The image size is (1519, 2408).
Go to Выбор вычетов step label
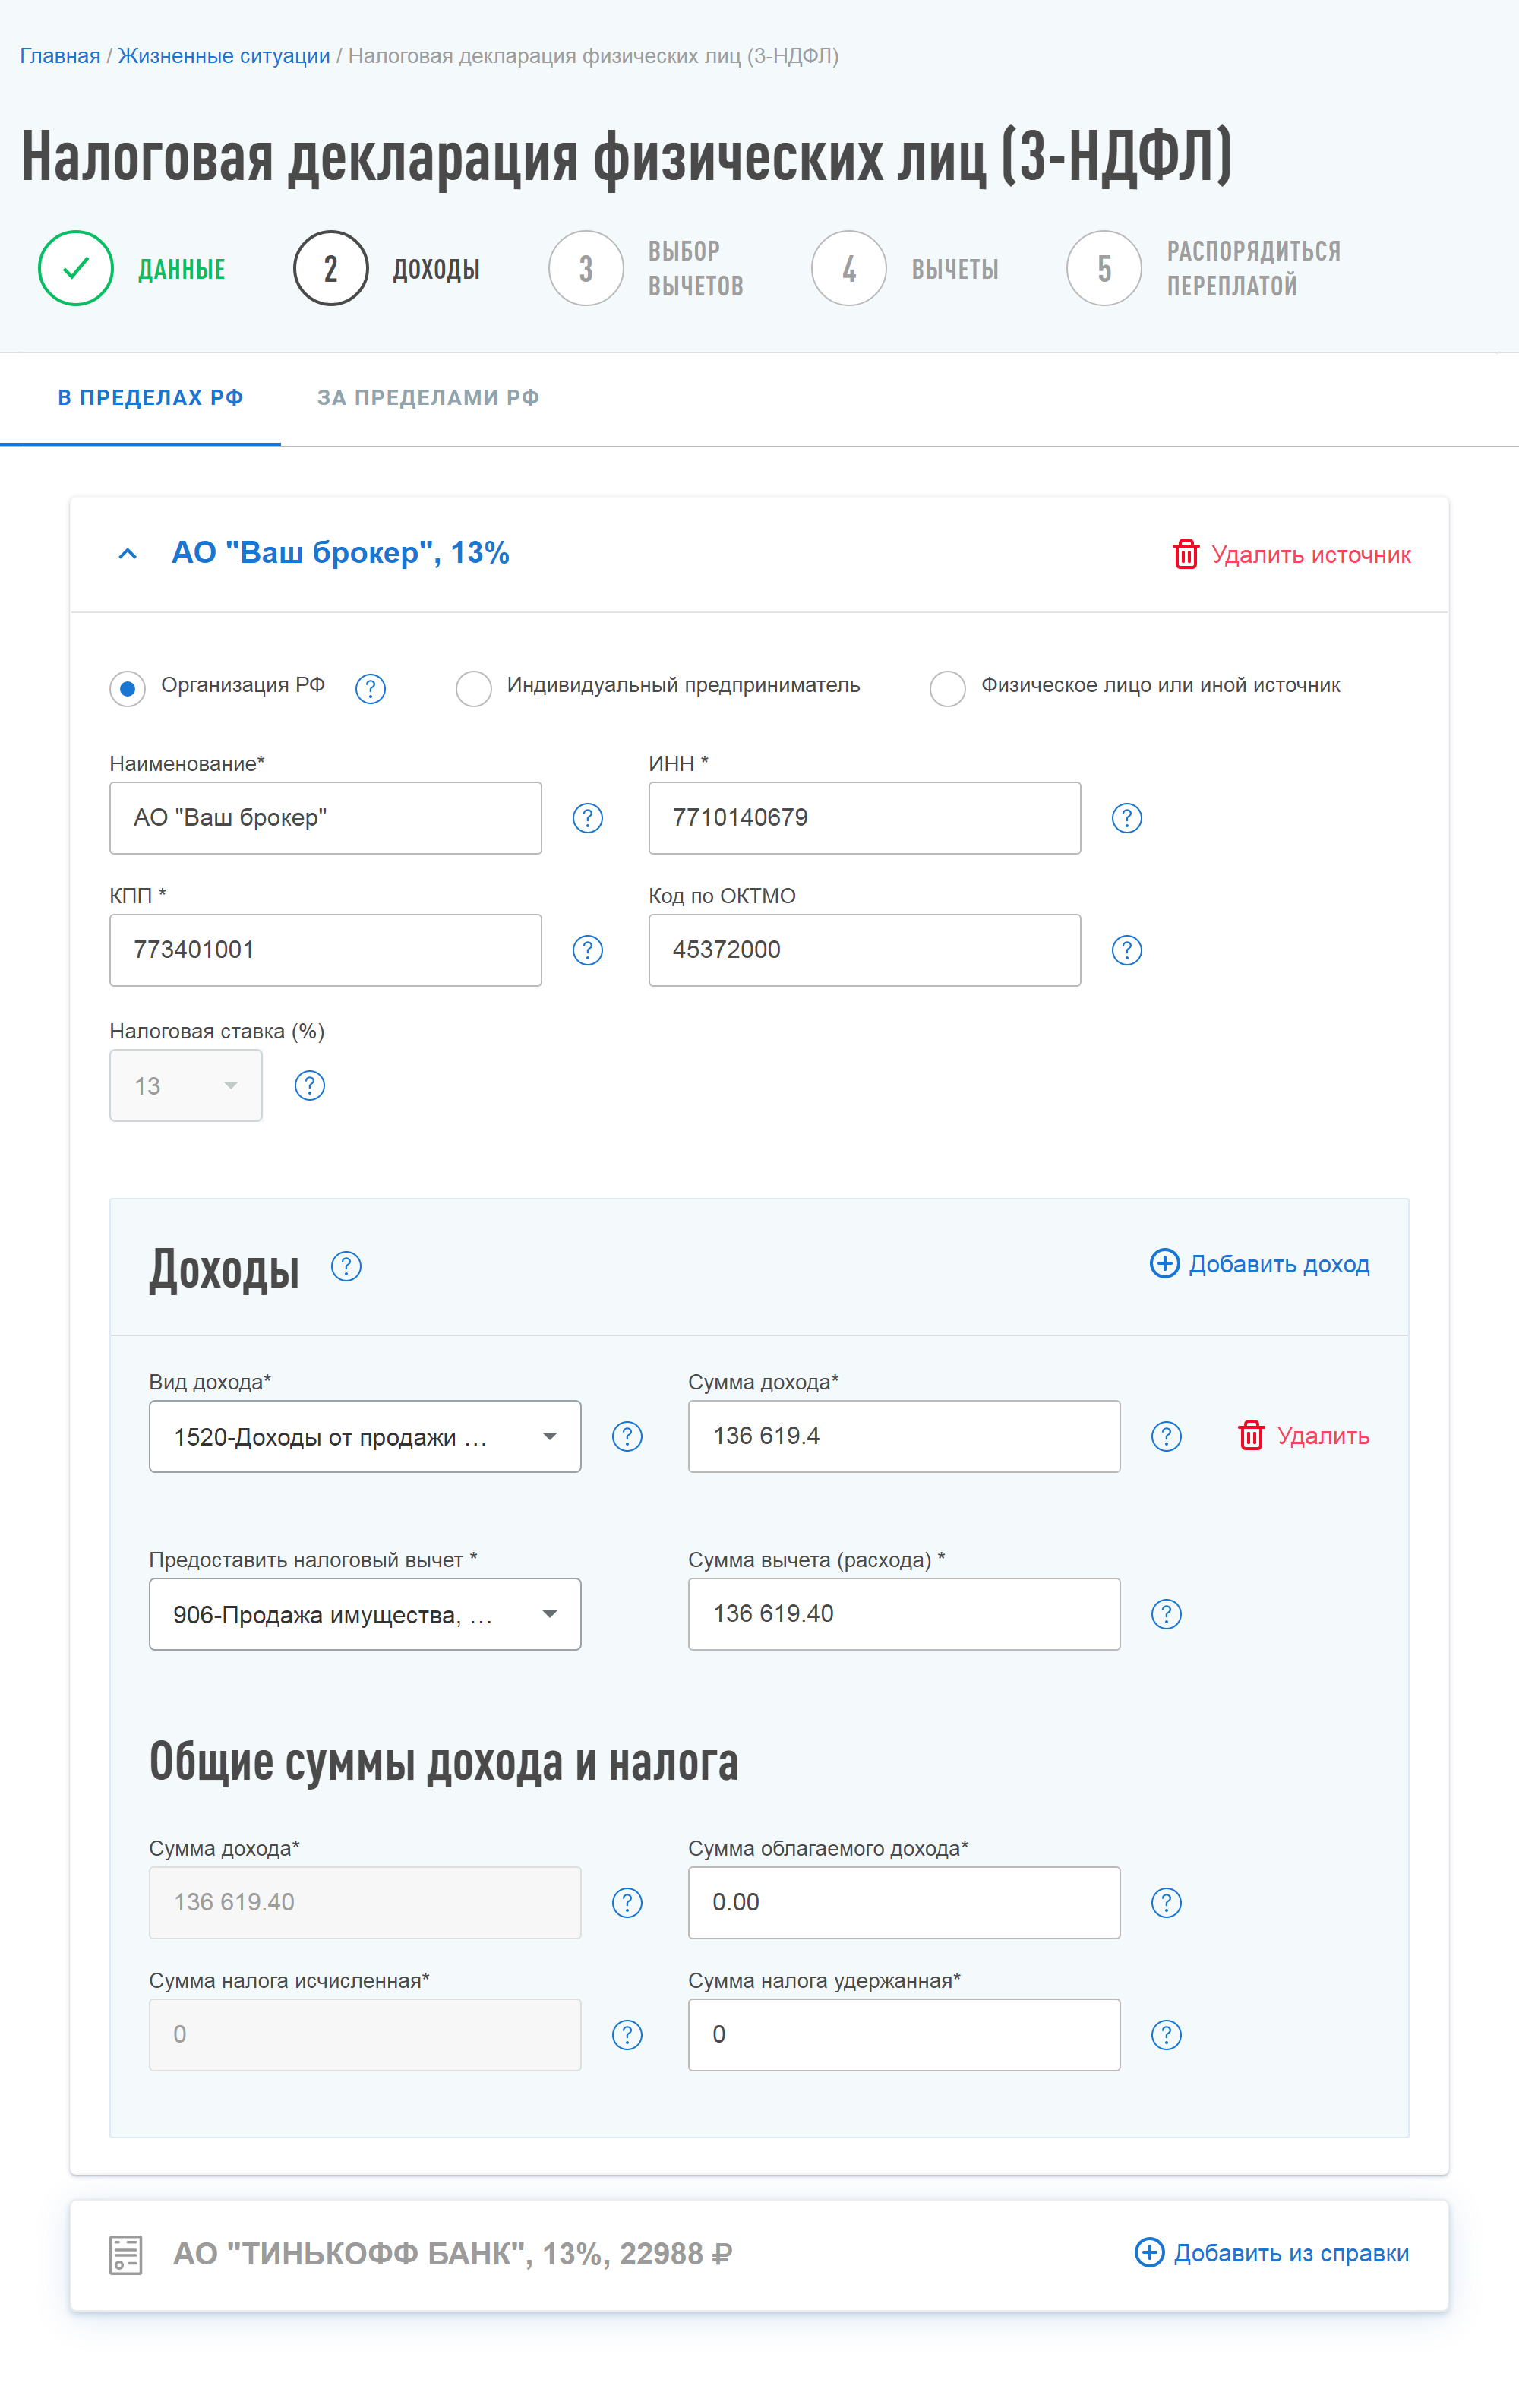click(x=695, y=268)
